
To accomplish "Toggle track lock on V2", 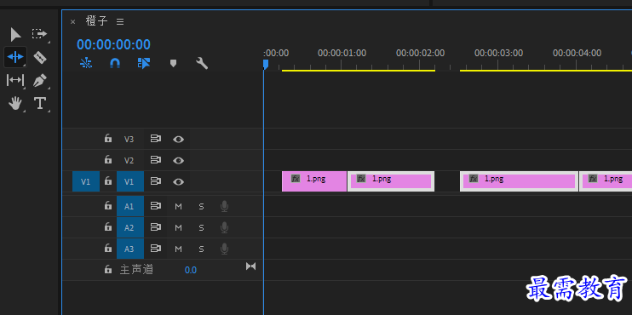I will point(107,159).
